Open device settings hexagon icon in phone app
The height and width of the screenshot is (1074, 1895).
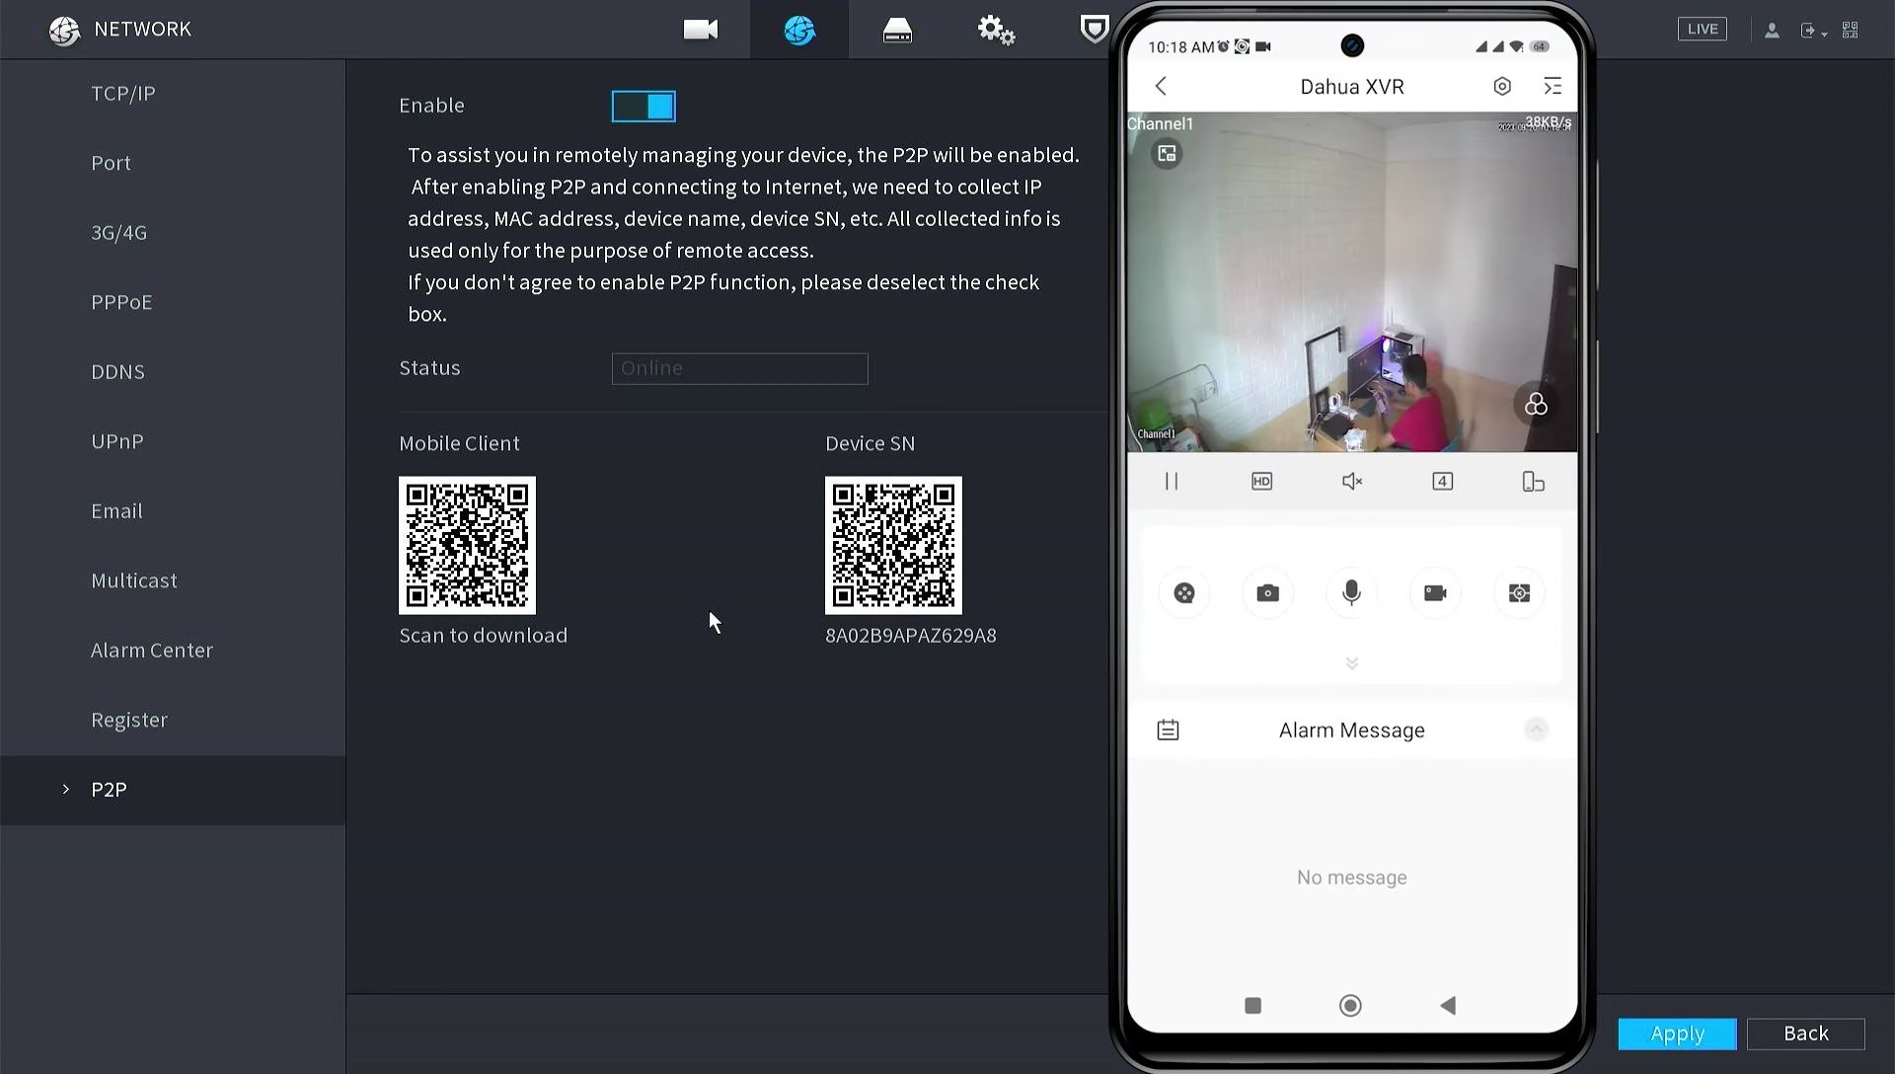[x=1502, y=87]
